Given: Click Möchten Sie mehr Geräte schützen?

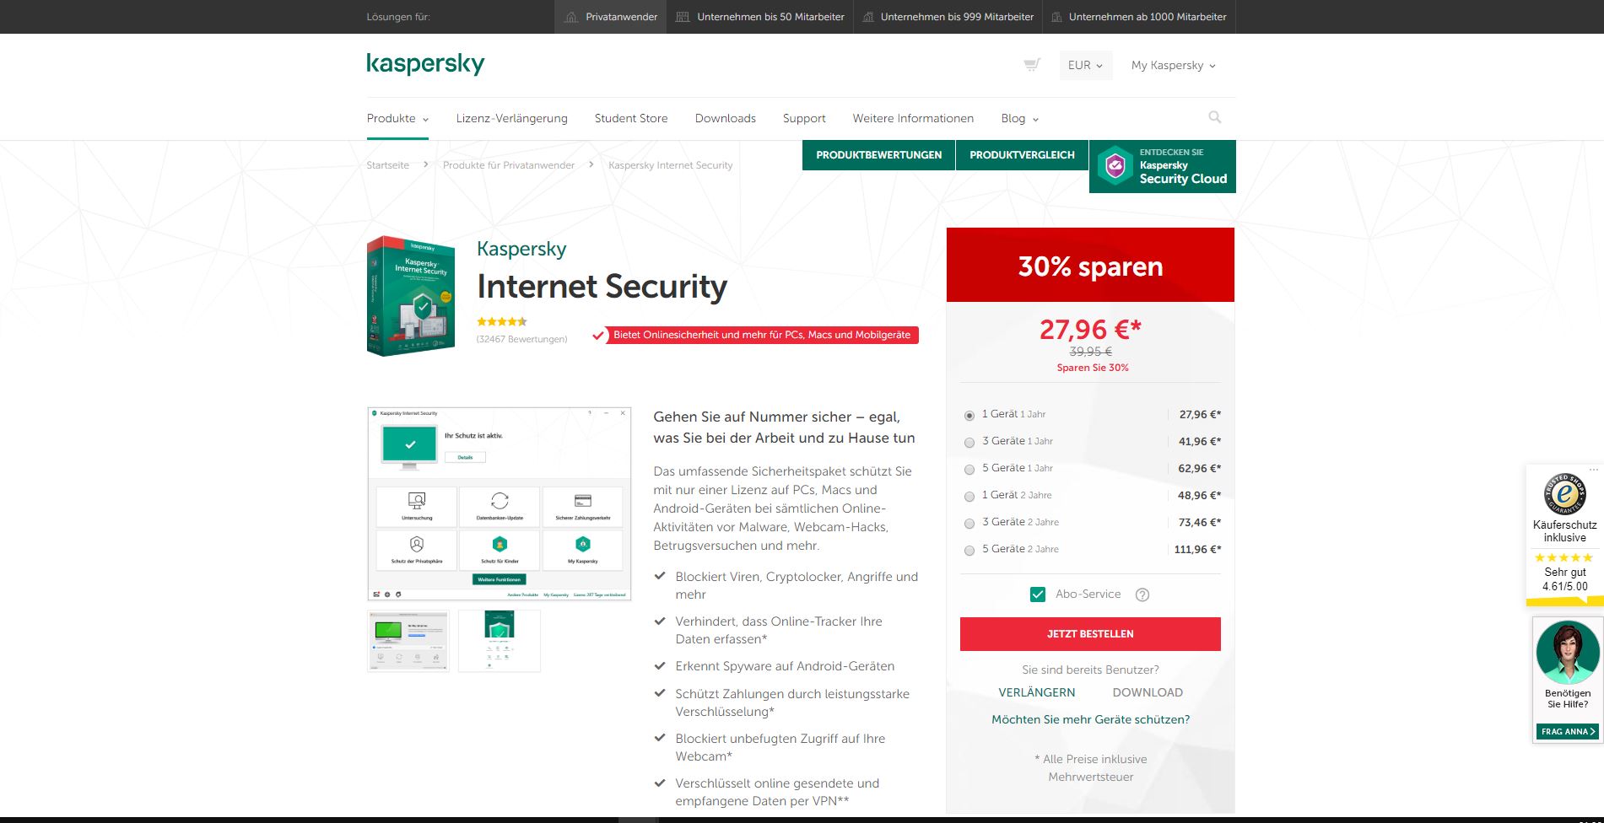Looking at the screenshot, I should [x=1090, y=719].
